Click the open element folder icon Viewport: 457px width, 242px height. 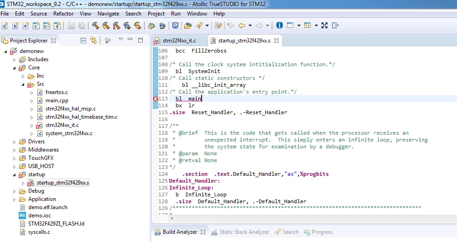(x=188, y=26)
